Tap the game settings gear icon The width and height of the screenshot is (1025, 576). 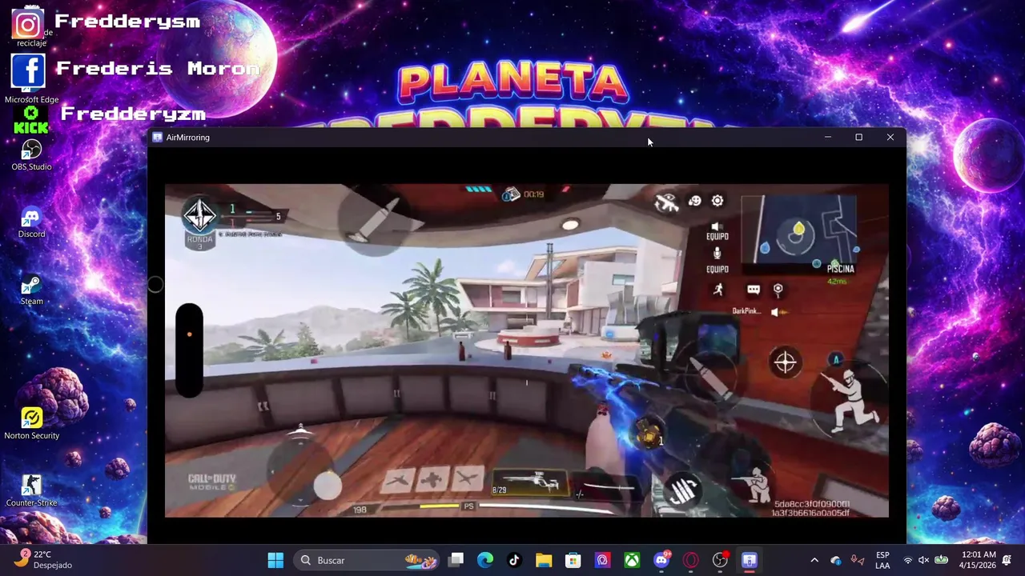click(717, 201)
